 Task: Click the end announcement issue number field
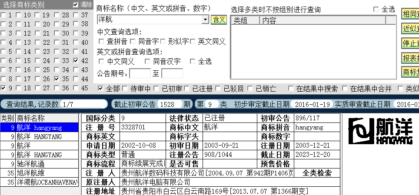pyautogui.click(x=172, y=73)
